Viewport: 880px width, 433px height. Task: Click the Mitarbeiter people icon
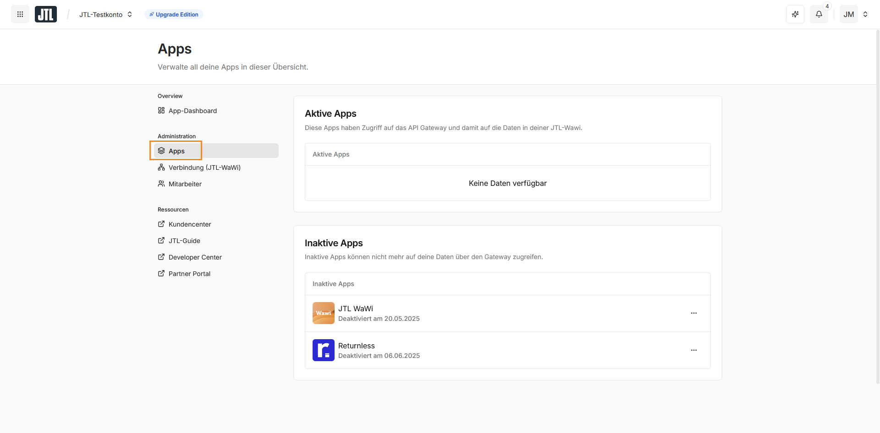click(161, 184)
